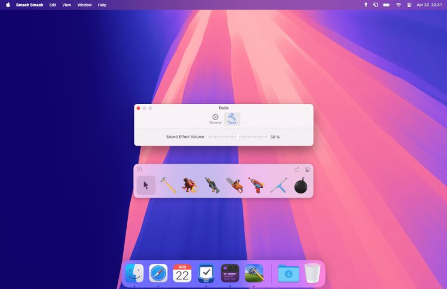Pick the red ray gun tool
Screen dimensions: 447x289
256,185
